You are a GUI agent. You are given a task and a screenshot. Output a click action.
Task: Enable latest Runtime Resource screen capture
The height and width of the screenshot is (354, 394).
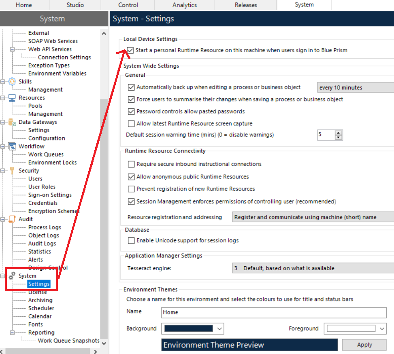[x=131, y=123]
